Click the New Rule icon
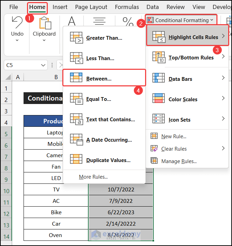 click(x=154, y=136)
